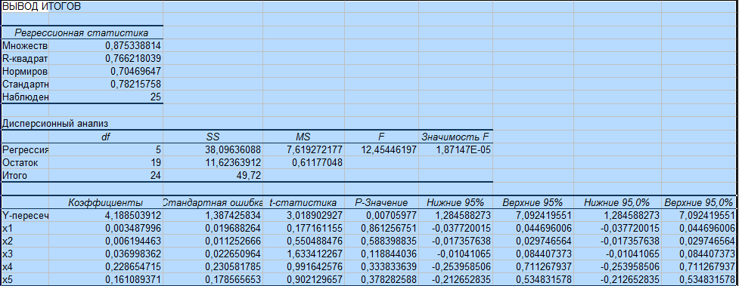Click the observations count 25
Viewport: 739px width, 286px height.
(155, 97)
